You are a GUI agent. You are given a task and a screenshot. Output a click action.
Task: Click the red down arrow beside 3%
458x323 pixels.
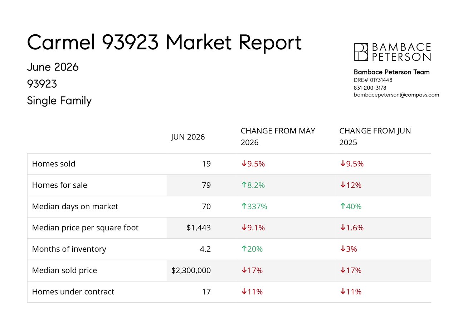point(343,249)
